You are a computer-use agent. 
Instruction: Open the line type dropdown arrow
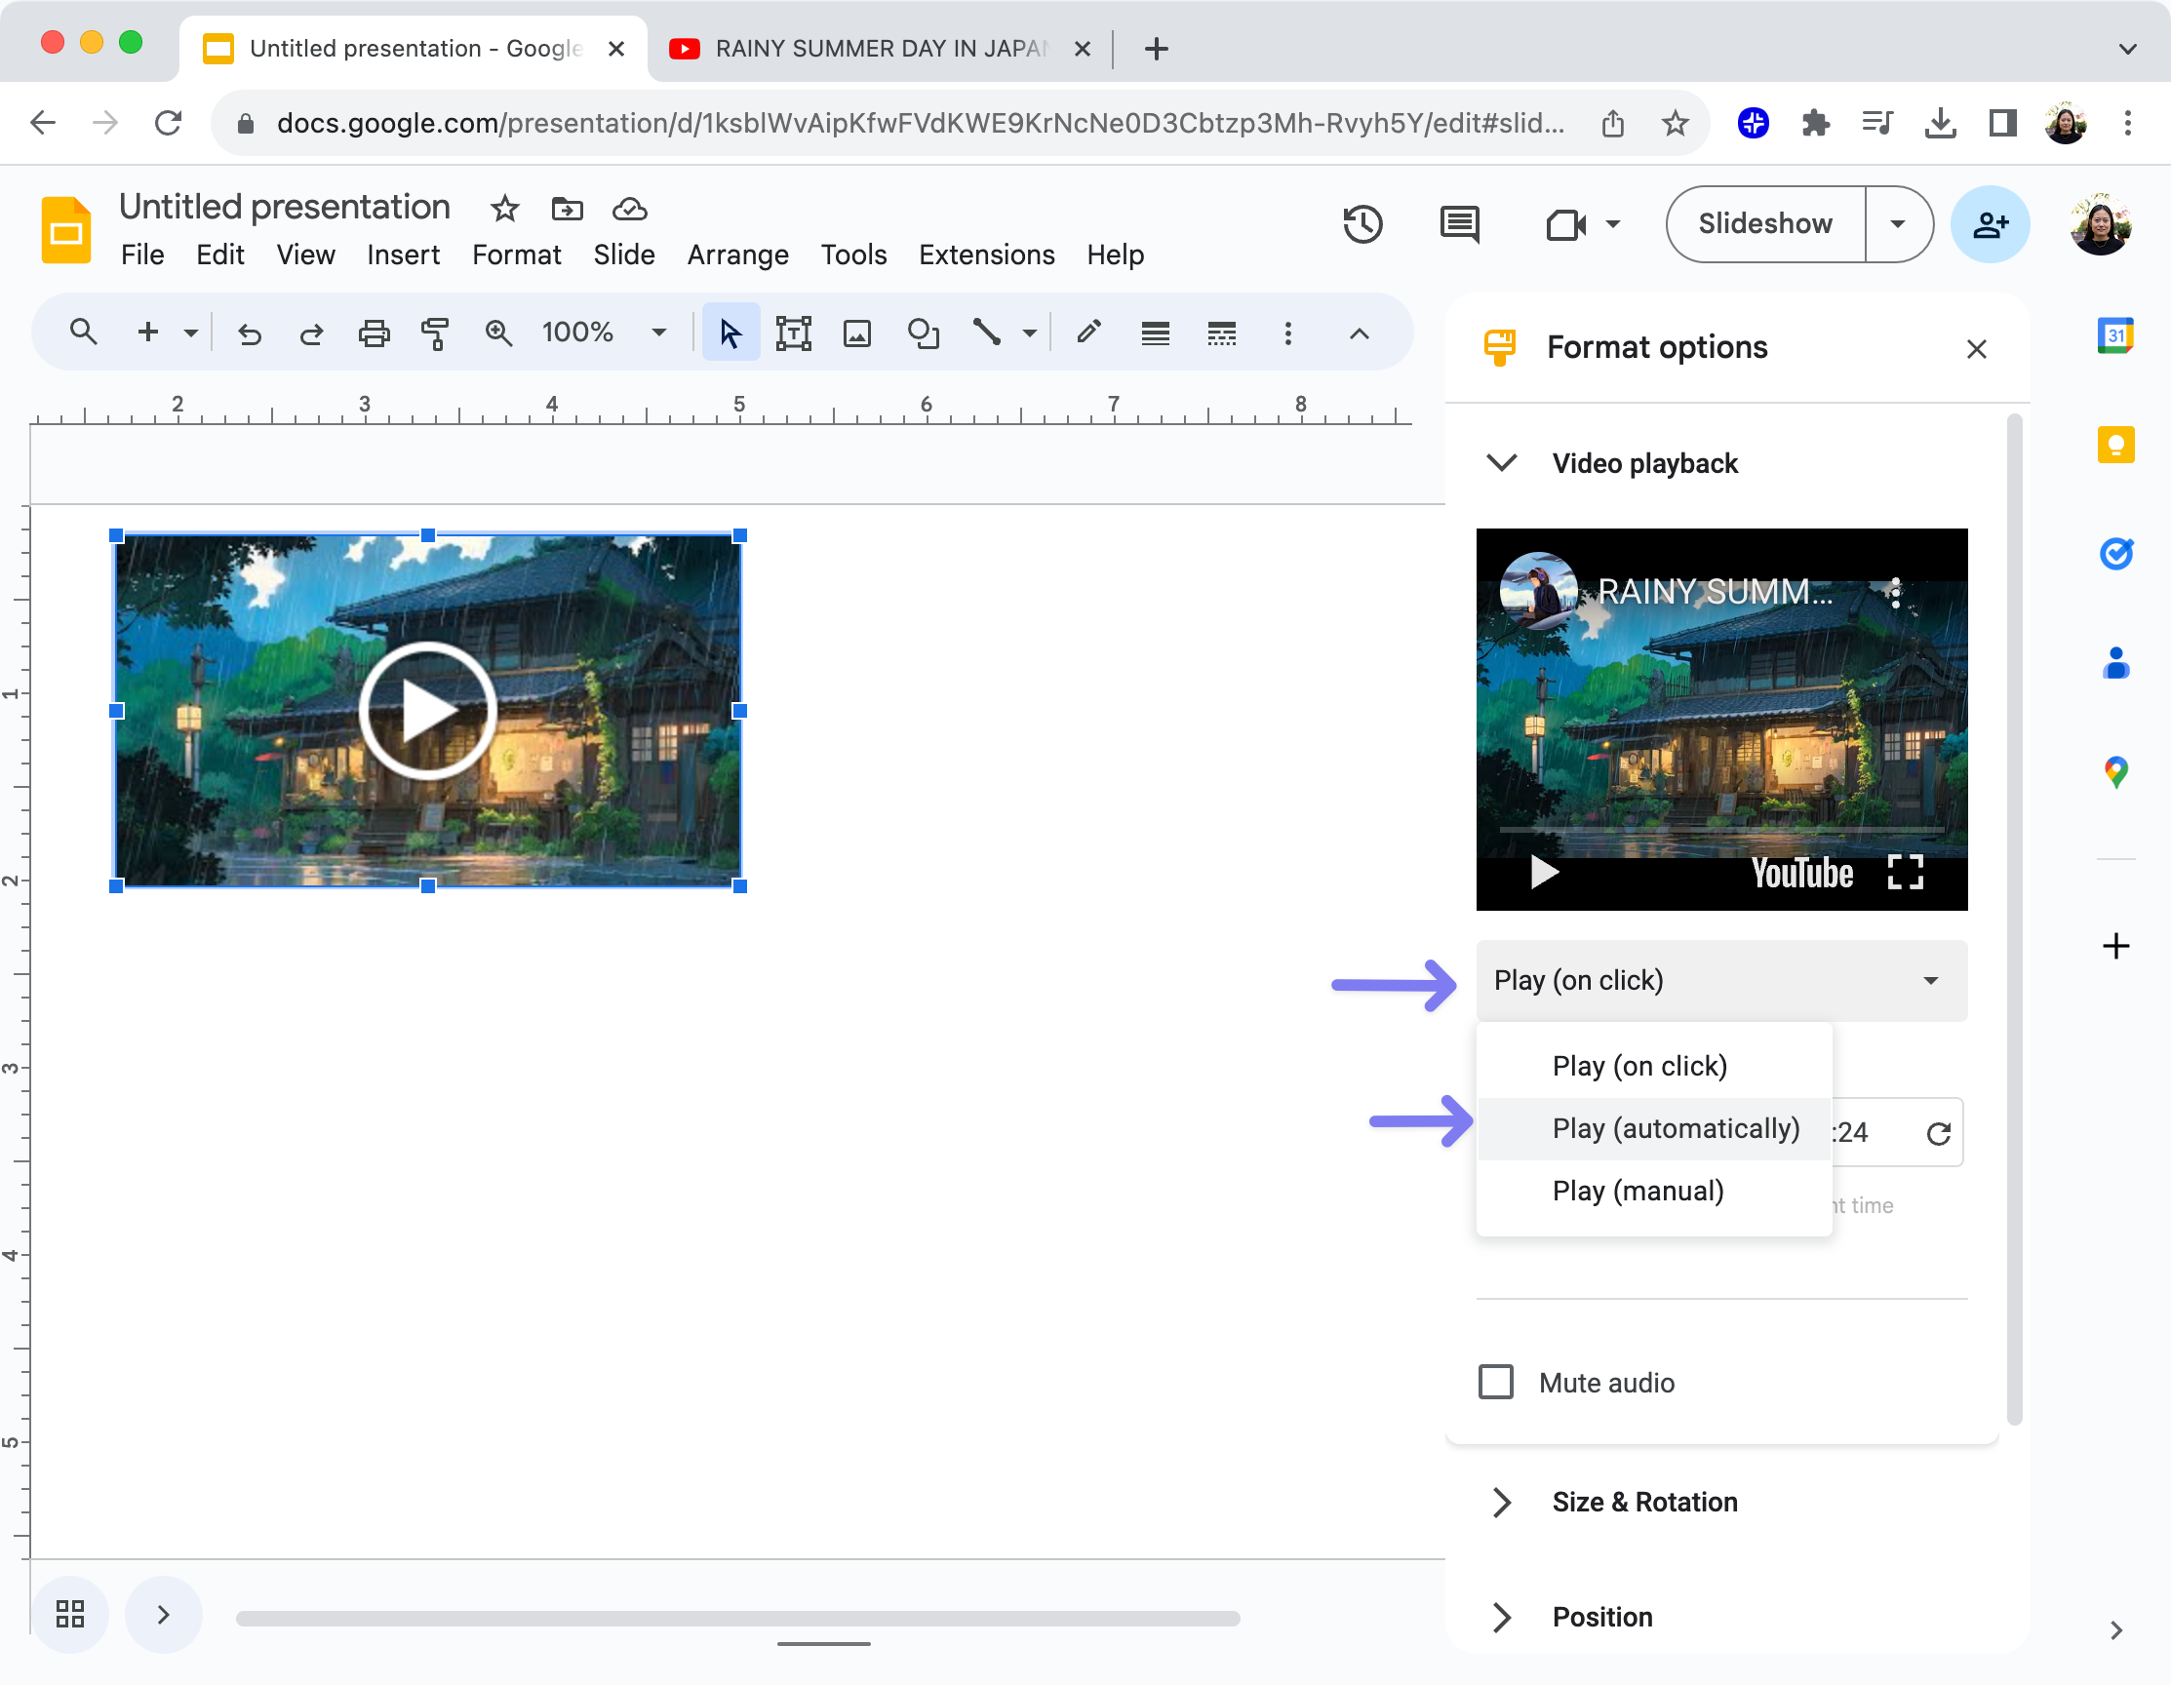[1030, 333]
